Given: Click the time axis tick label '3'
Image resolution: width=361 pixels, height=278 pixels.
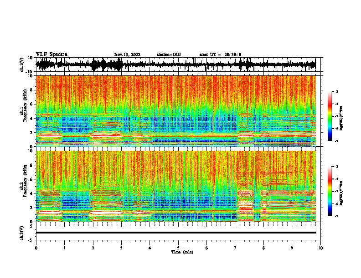Looking at the screenshot, I should (x=121, y=248).
